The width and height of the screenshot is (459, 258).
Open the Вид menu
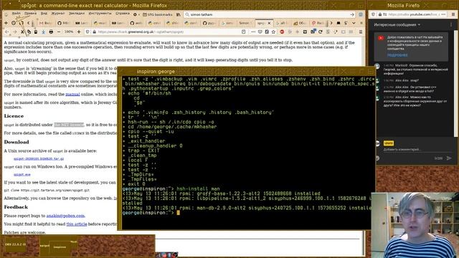tap(44, 14)
